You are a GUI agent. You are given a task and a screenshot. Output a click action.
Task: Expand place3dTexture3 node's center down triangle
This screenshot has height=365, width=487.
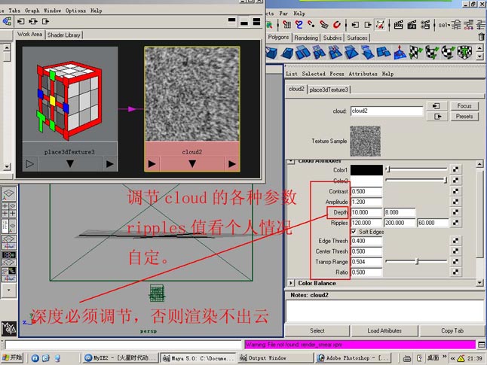pos(70,164)
